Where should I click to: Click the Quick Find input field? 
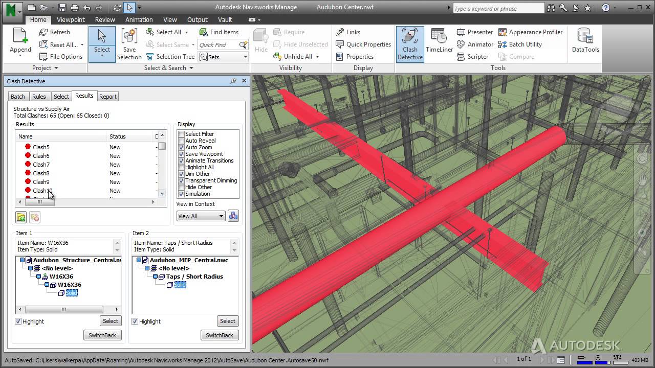tap(218, 44)
